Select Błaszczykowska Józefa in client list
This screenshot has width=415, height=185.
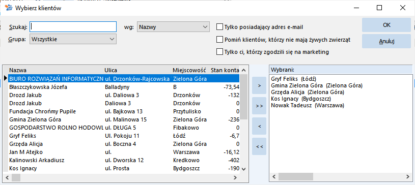click(x=124, y=87)
